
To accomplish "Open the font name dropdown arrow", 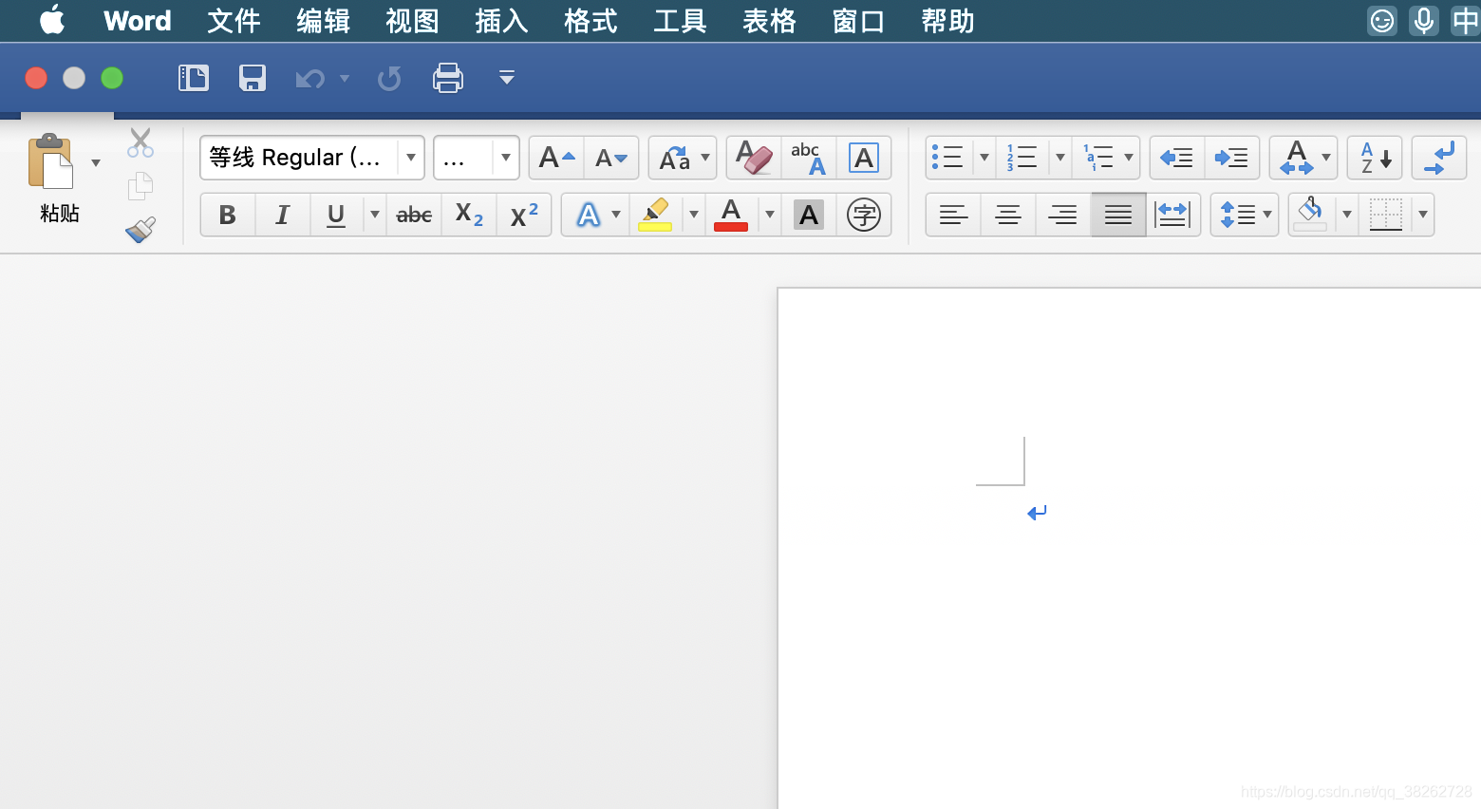I will [x=411, y=158].
